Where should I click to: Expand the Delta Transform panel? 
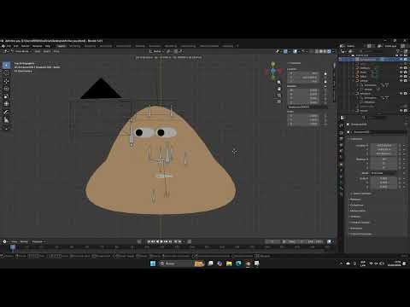click(362, 194)
